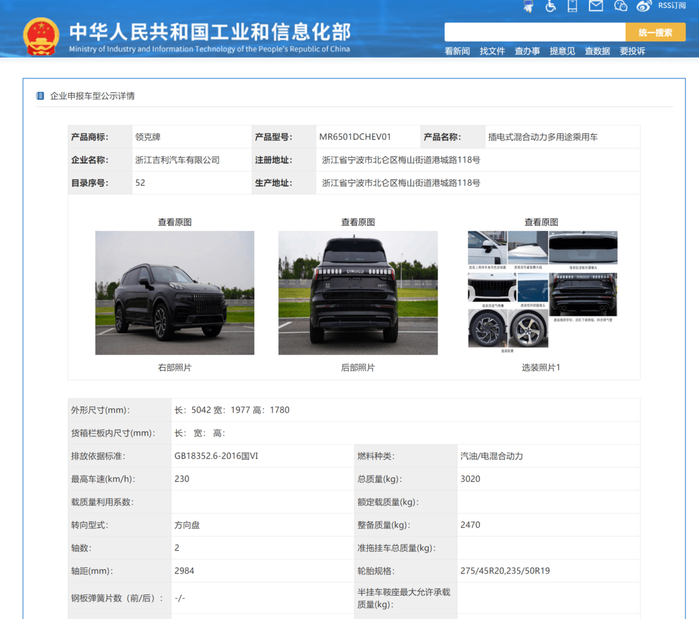
Task: Focus the site search input field
Action: tap(535, 32)
